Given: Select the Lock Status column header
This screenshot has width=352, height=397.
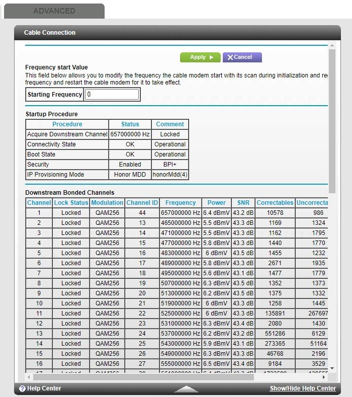Looking at the screenshot, I should [71, 203].
